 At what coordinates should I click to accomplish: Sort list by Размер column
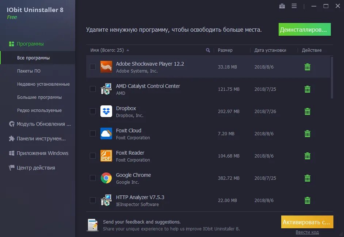pyautogui.click(x=225, y=50)
